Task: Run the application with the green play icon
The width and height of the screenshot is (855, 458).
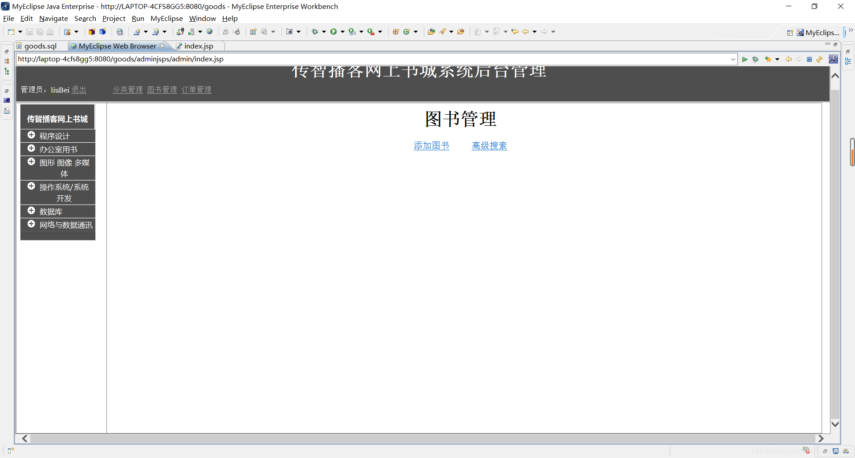Action: pos(334,32)
